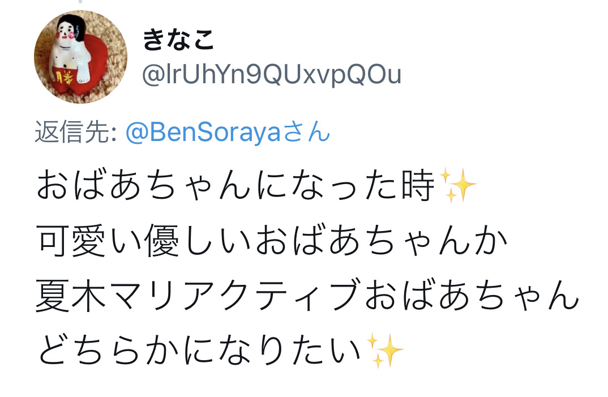Open the @BenSoraya mention link
This screenshot has height=397, width=608.
(x=203, y=132)
